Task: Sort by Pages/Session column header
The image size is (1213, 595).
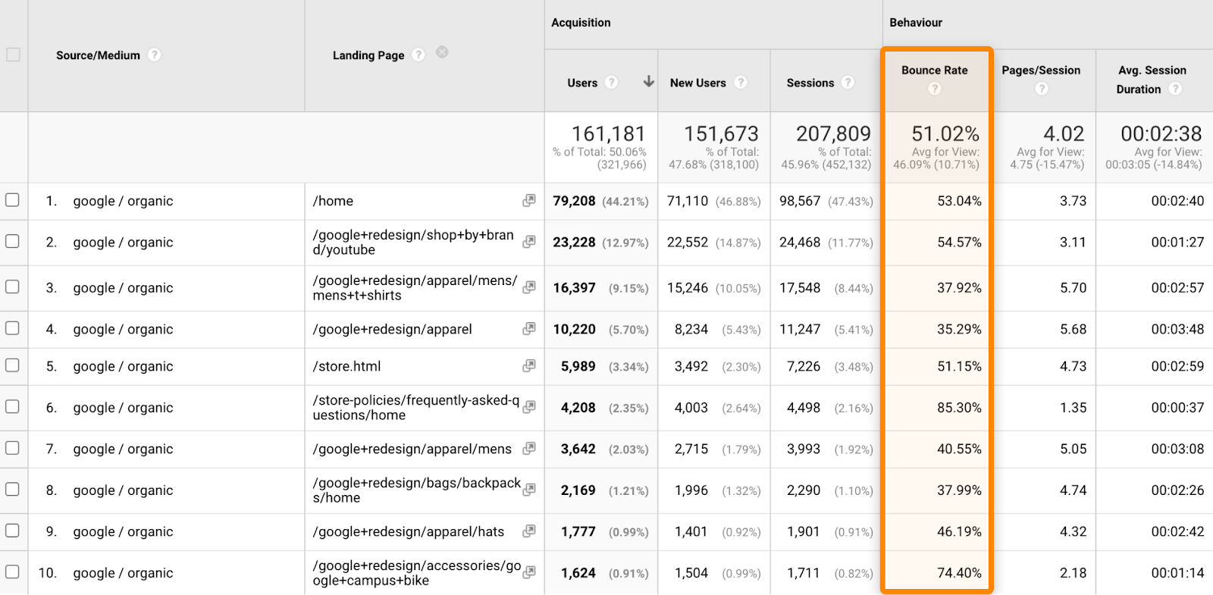Action: point(1041,70)
